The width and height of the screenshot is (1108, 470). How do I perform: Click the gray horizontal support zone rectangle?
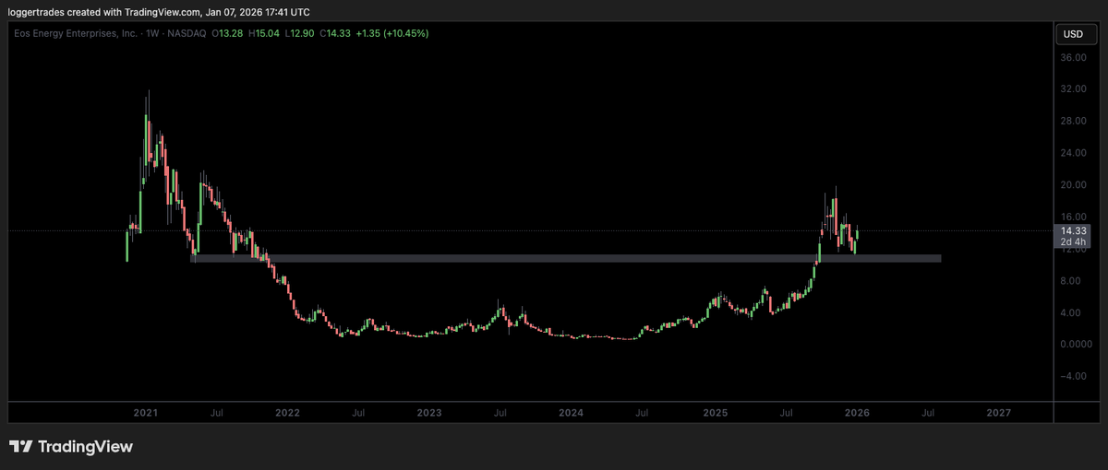coord(565,259)
